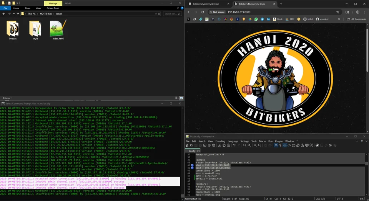Click the Find magnifier icon in Notepad++ toolbar

tap(245, 145)
